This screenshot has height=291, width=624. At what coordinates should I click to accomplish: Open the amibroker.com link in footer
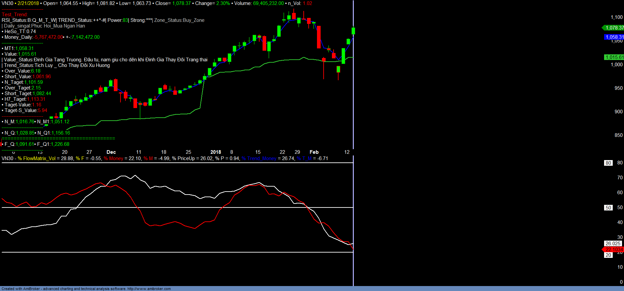click(x=149, y=289)
